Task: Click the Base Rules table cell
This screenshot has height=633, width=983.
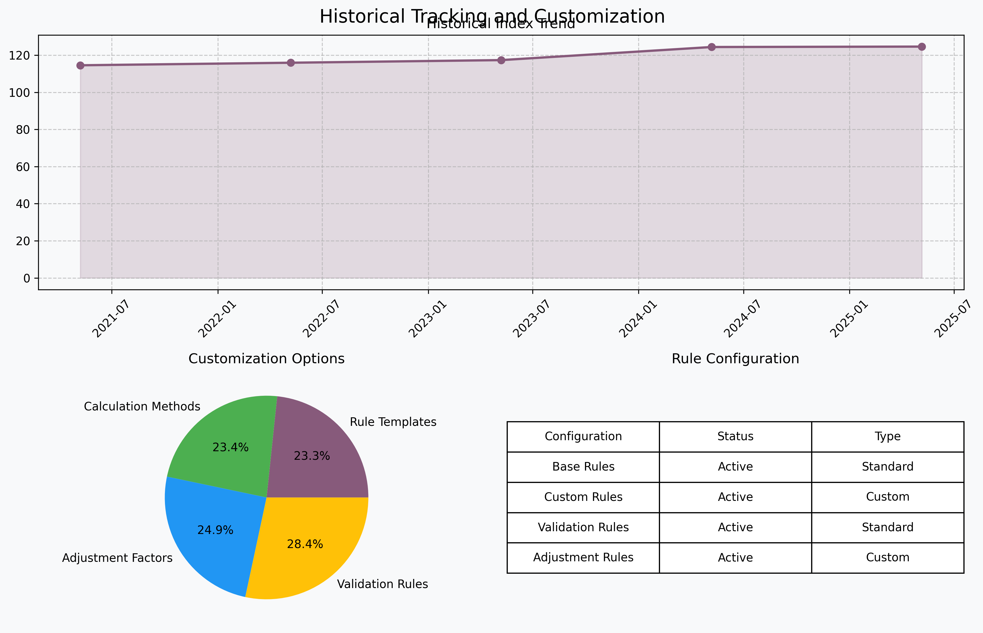Action: tap(583, 467)
